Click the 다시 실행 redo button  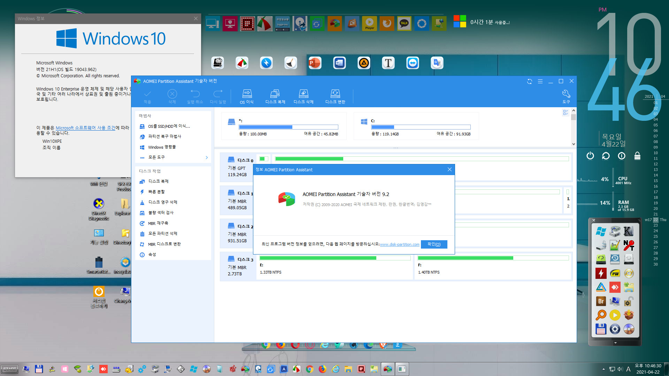click(x=218, y=96)
